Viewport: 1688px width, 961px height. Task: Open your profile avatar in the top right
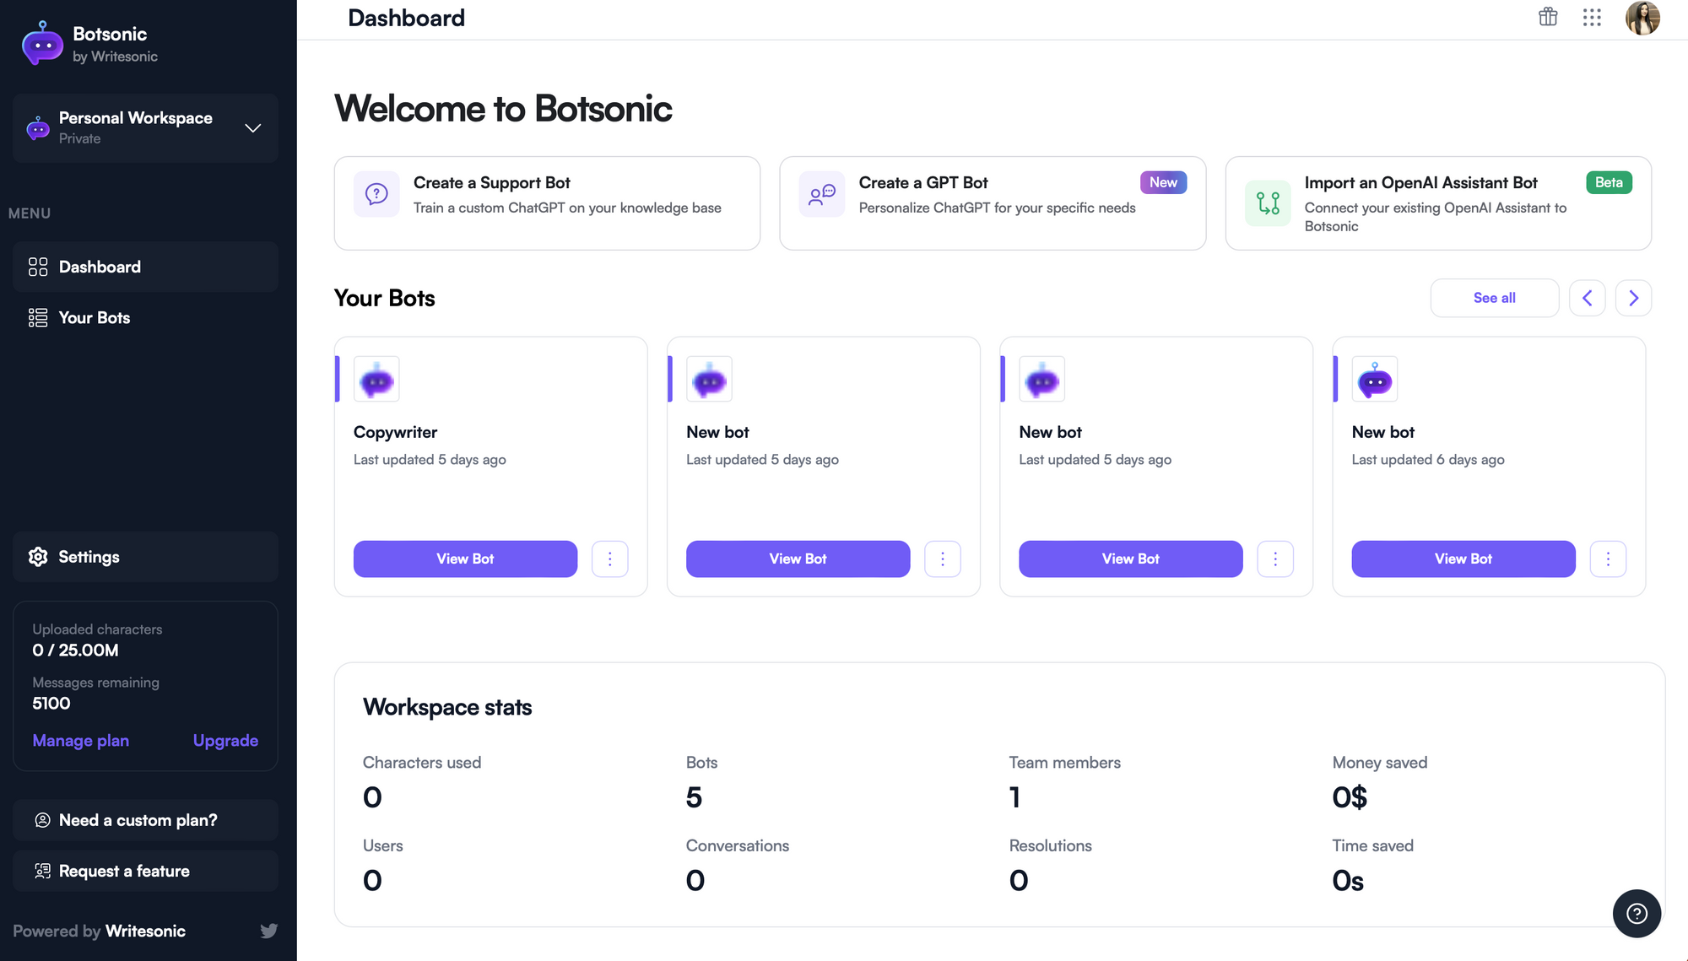[x=1642, y=18]
